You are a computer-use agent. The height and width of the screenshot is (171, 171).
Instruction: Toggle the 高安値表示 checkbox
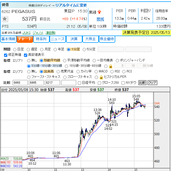click(26, 55)
